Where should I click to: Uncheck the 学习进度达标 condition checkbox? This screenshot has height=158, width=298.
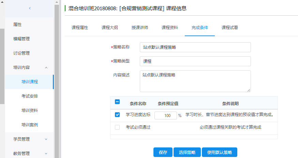tap(117, 115)
